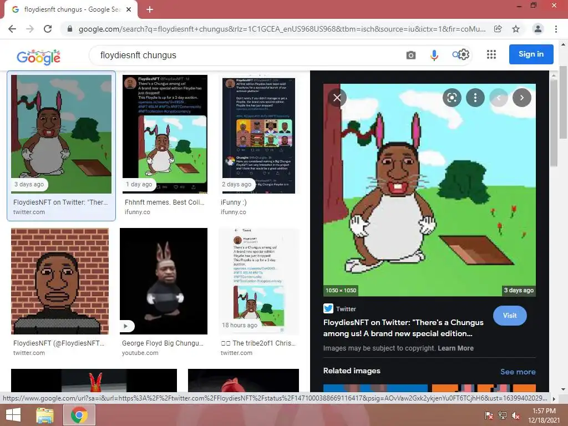Open the Chrome three-dot menu
The image size is (568, 426).
pyautogui.click(x=556, y=29)
